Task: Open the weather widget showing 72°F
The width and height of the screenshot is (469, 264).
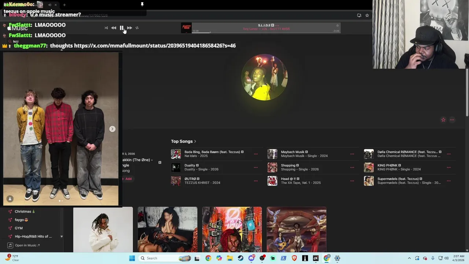Action: coord(12,258)
